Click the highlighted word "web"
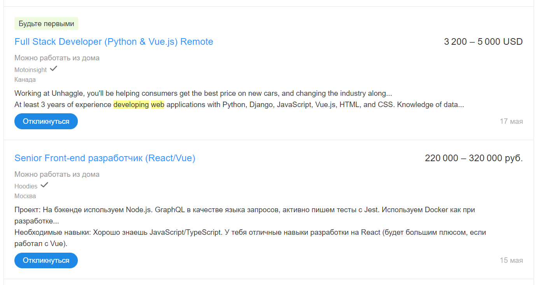The height and width of the screenshot is (285, 539). pos(158,105)
